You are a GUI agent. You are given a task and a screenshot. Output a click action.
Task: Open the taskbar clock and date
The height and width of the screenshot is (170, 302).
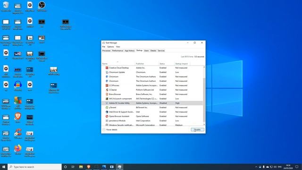click(288, 167)
